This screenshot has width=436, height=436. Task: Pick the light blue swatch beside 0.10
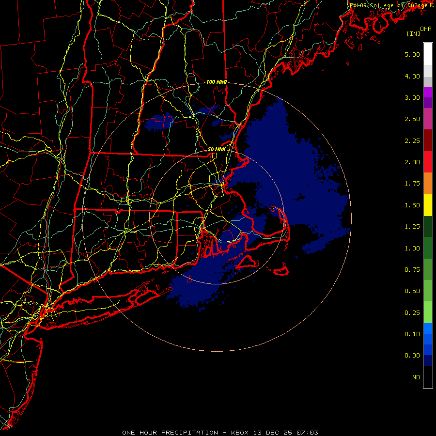[428, 328]
